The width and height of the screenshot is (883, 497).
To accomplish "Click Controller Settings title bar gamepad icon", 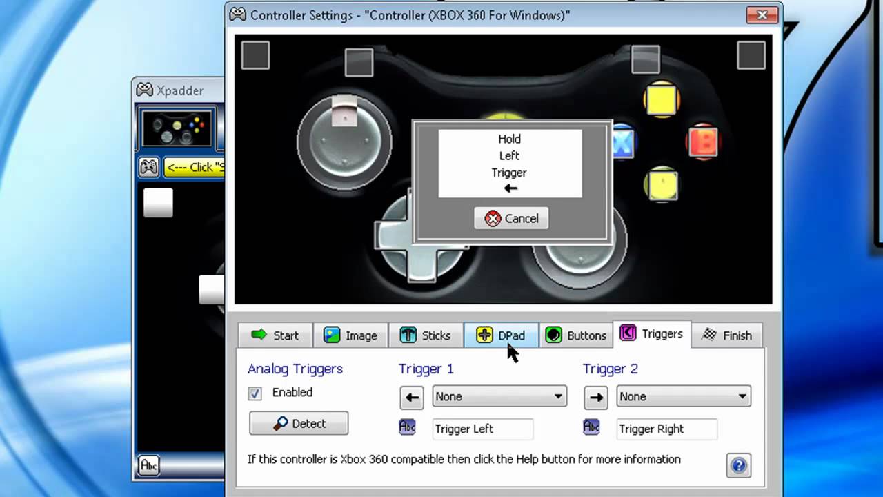I will point(238,14).
